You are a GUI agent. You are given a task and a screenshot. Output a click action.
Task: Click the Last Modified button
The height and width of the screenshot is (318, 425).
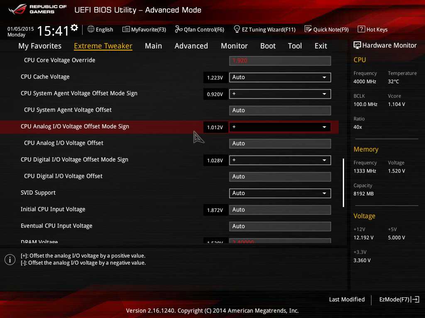(x=347, y=299)
